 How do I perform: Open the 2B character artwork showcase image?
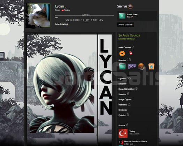62,90
